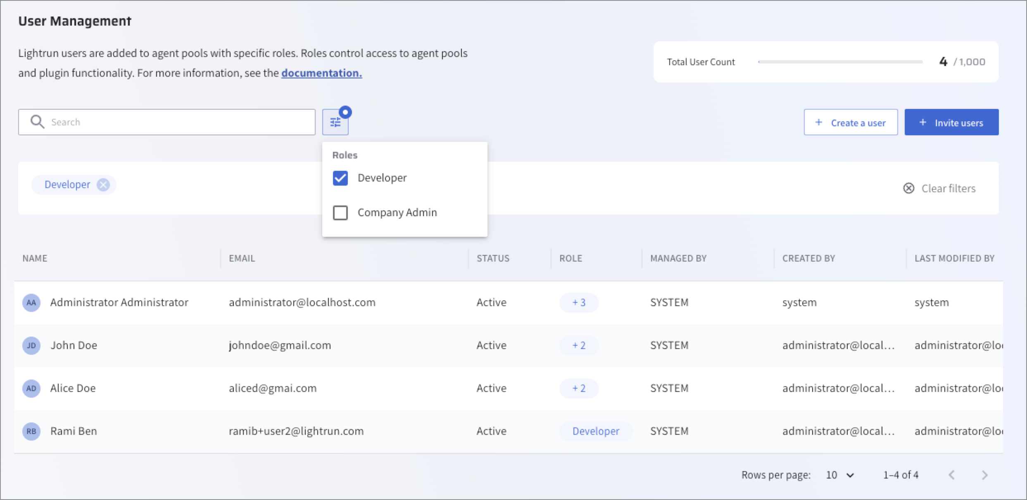This screenshot has width=1027, height=500.
Task: Open the Rows per page dropdown
Action: (x=840, y=475)
